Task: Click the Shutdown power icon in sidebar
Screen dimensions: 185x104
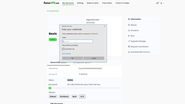Action: [129, 30]
